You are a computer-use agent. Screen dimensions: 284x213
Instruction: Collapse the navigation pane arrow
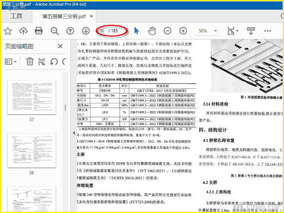[73, 133]
